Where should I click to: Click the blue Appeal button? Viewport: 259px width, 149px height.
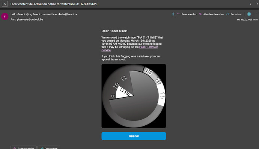tap(134, 136)
